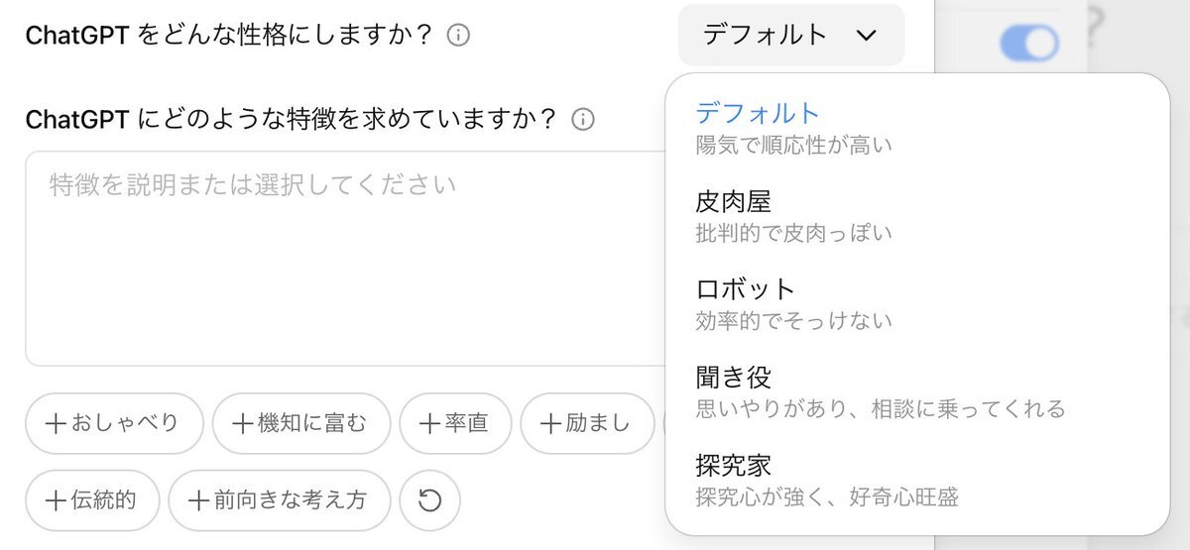Viewport: 1190px width, 550px height.
Task: Add the 率直 trait chip
Action: tap(455, 423)
